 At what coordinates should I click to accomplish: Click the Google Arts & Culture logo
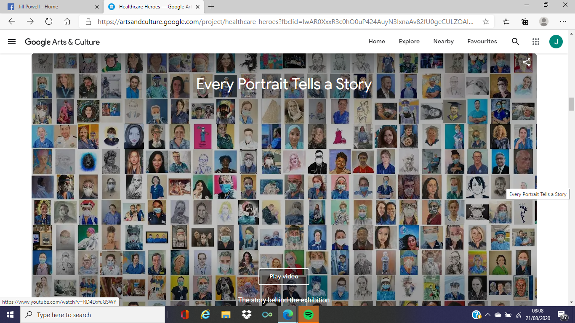62,42
